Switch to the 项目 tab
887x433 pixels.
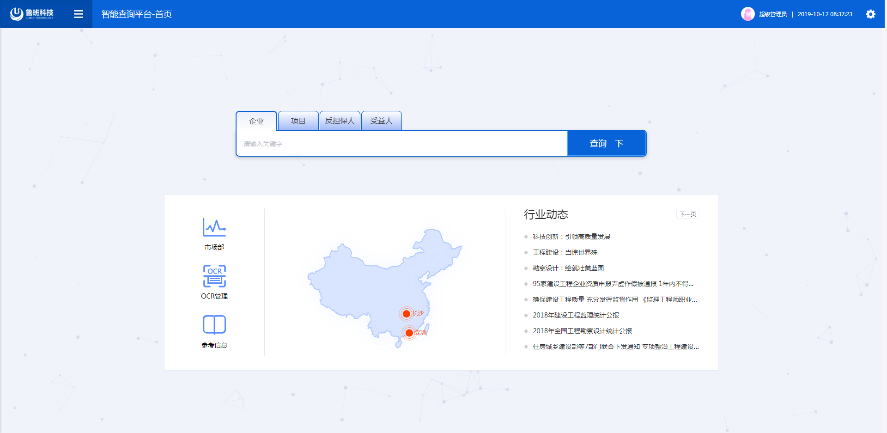click(298, 121)
